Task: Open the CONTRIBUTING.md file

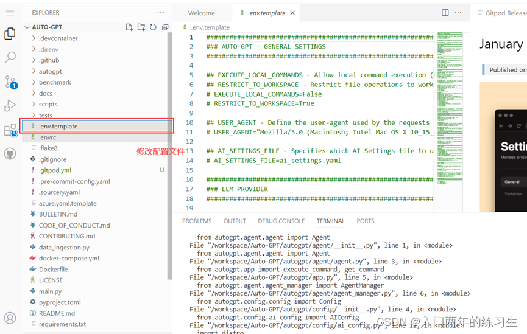Action: tap(95, 236)
